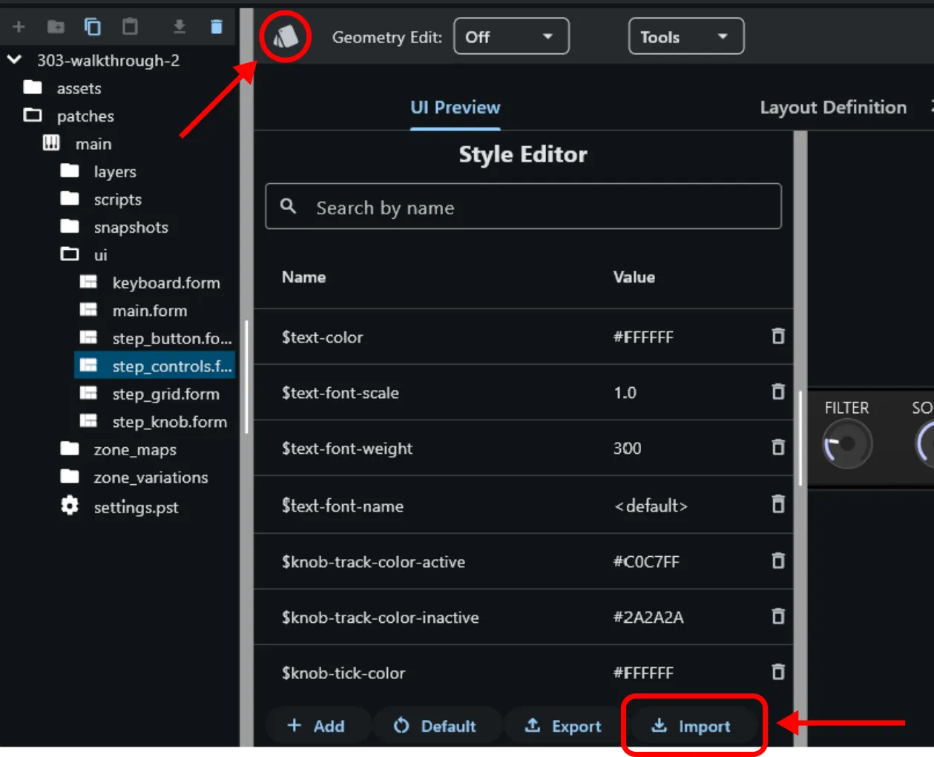The image size is (934, 757).
Task: Click the add new item plus icon
Action: [x=19, y=27]
